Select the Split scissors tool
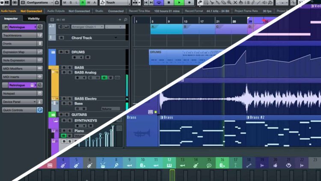Image resolution: width=321 pixels, height=181 pixels. coord(212,3)
